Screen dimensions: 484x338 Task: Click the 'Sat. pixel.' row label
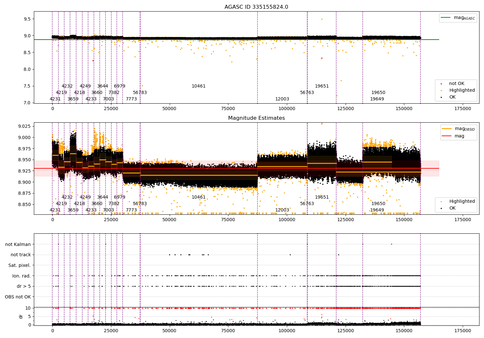(x=20, y=265)
